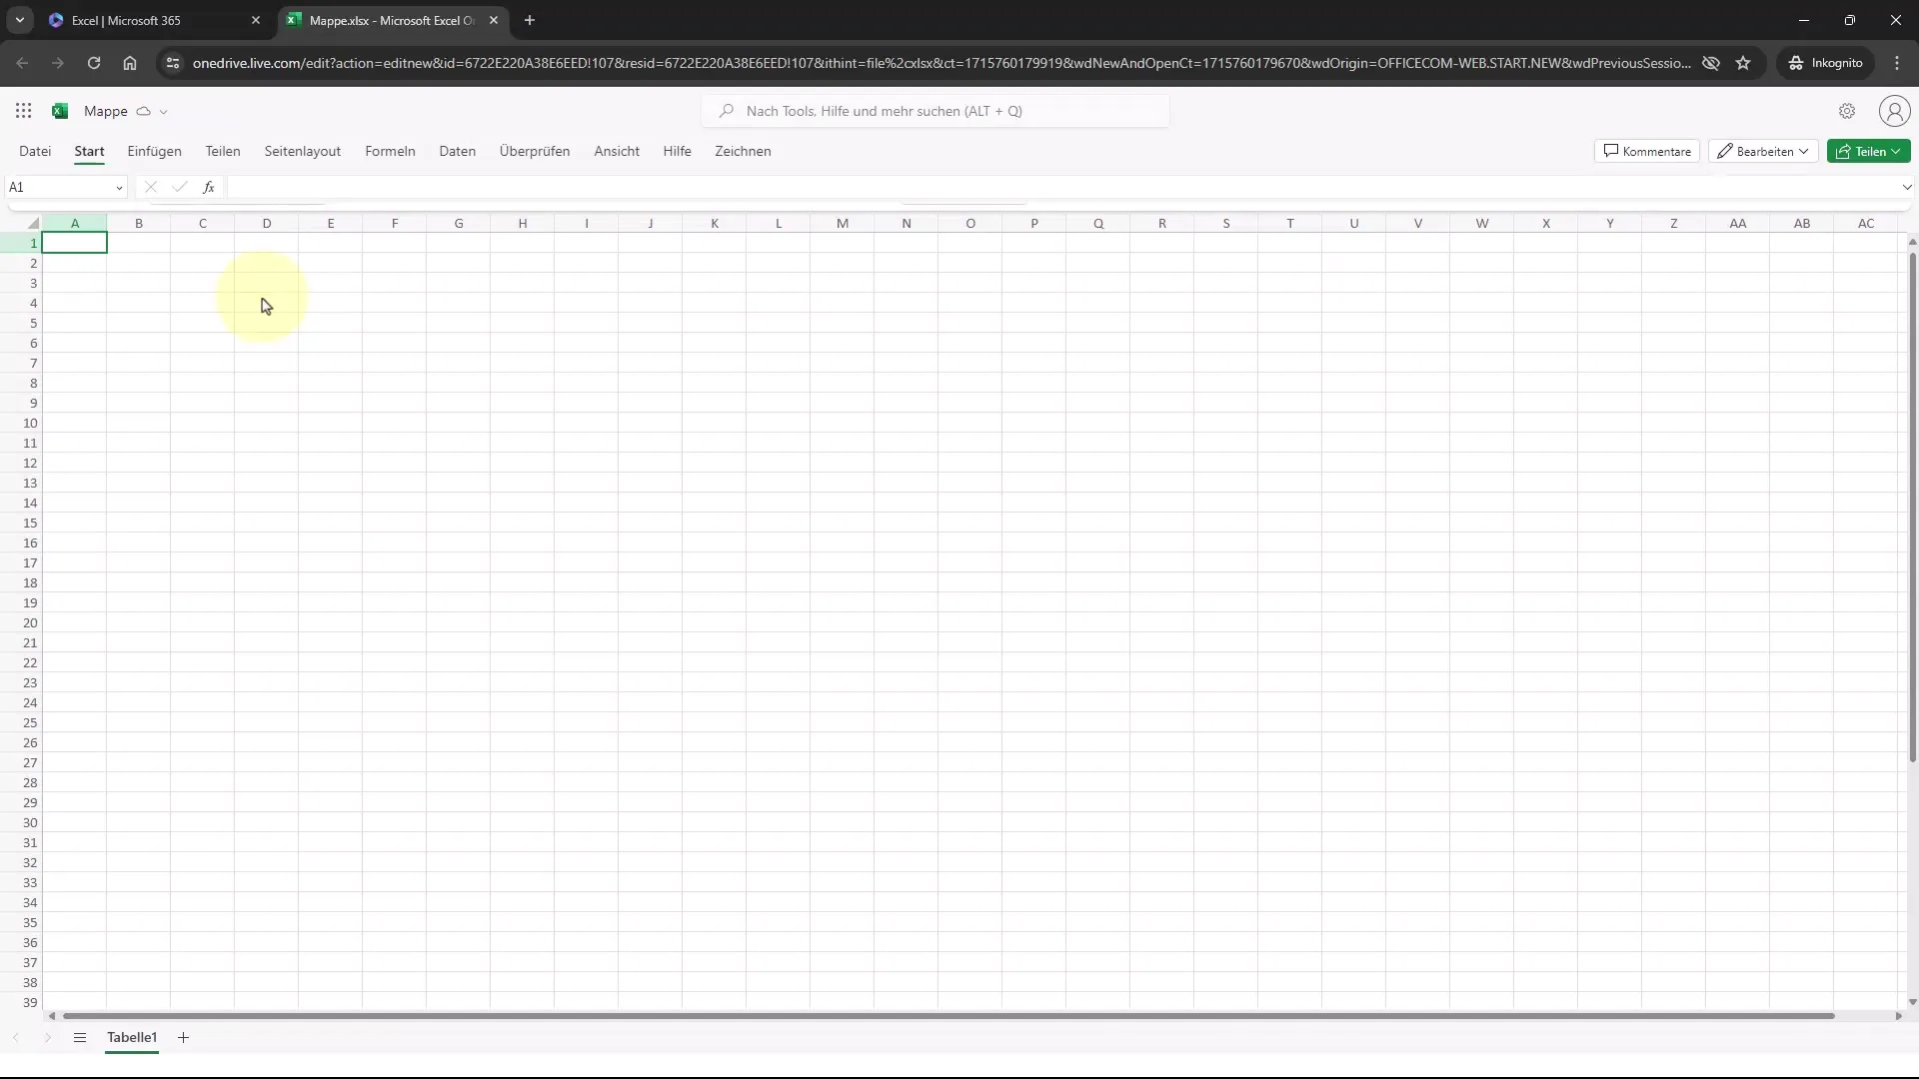Image resolution: width=1919 pixels, height=1079 pixels.
Task: Click the Excel logo icon beside Mappe
Action: click(60, 111)
